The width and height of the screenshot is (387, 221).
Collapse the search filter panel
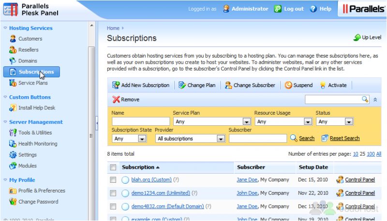pos(375,100)
